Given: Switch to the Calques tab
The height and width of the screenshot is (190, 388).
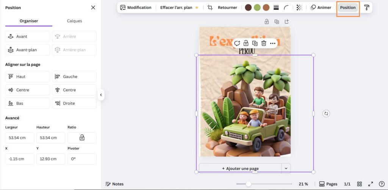Looking at the screenshot, I should click(75, 21).
